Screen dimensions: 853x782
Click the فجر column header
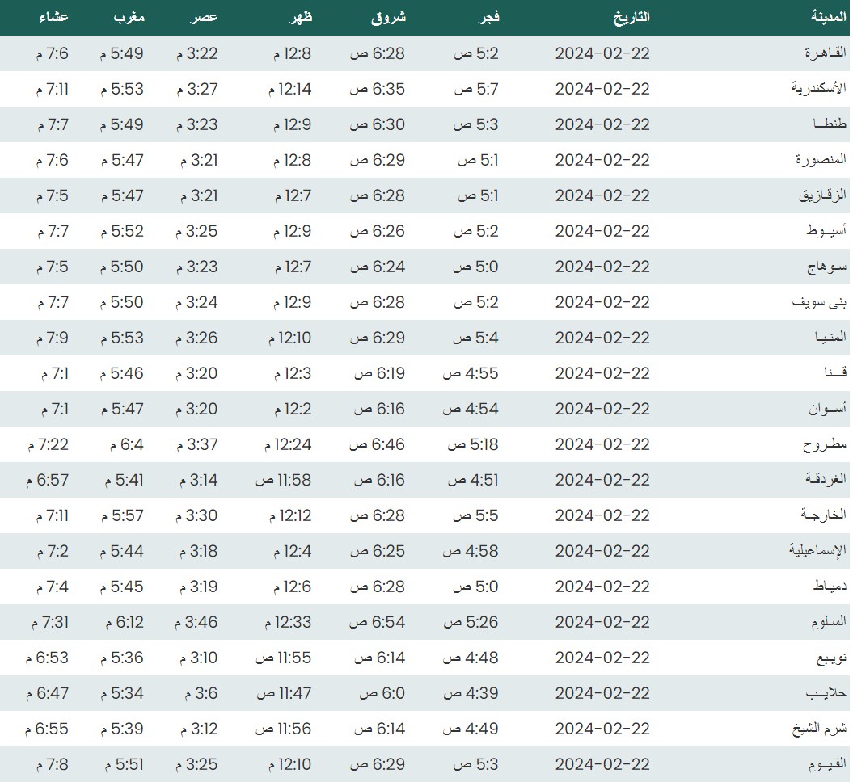[489, 16]
